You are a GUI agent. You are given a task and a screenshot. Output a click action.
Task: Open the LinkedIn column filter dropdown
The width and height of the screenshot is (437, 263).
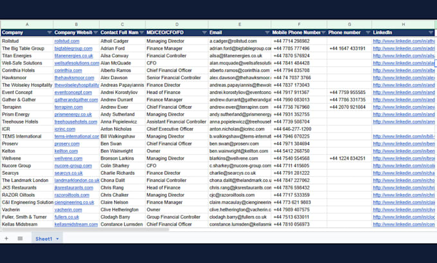(x=431, y=33)
